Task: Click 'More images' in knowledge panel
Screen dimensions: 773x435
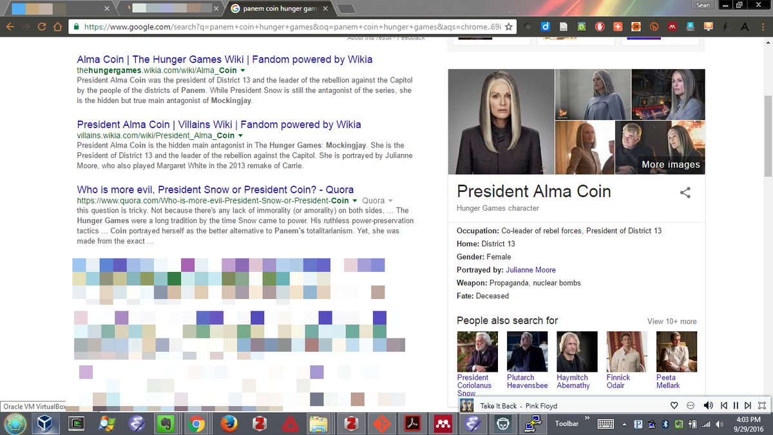Action: click(x=671, y=164)
